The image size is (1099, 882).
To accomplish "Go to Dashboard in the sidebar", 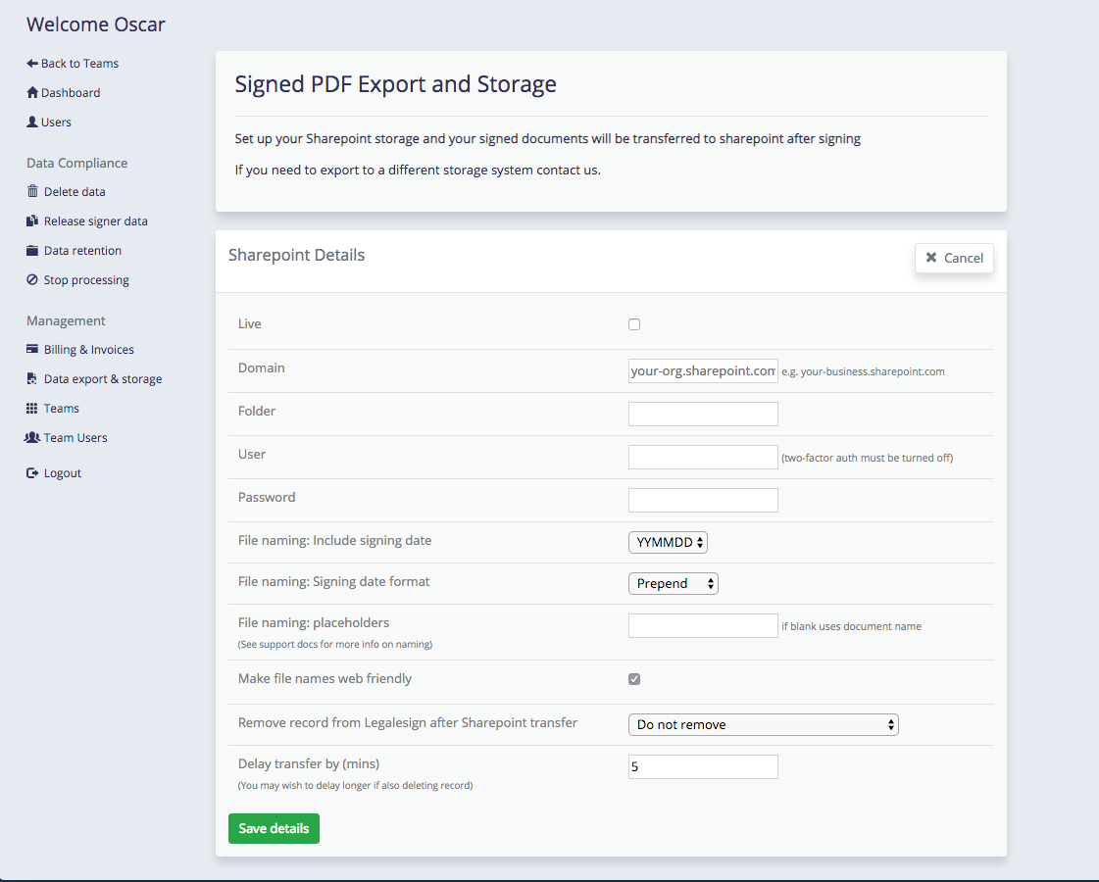I will point(71,92).
